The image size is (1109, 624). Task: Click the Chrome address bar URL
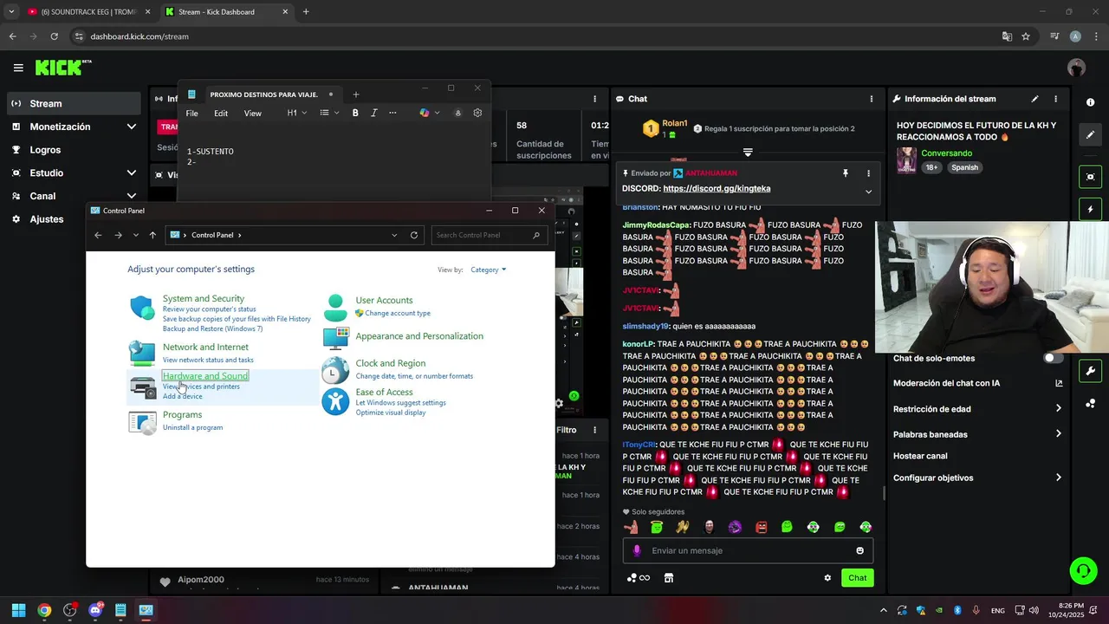(x=139, y=36)
